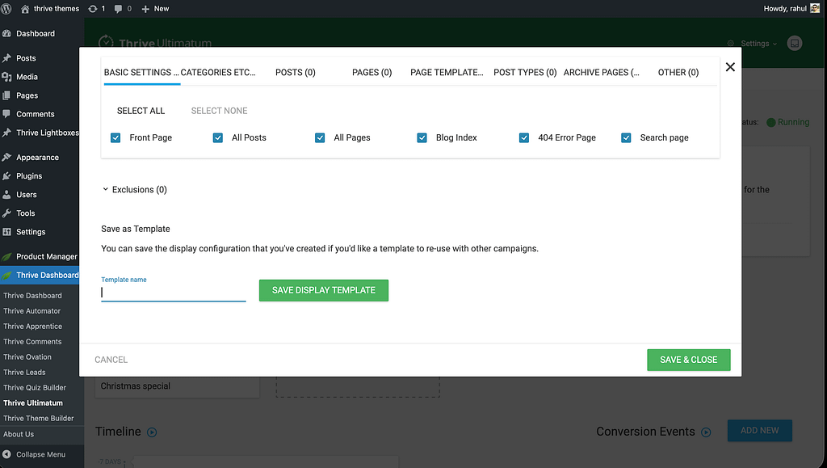Switch to the Posts (0) tab
Image resolution: width=827 pixels, height=468 pixels.
point(295,72)
